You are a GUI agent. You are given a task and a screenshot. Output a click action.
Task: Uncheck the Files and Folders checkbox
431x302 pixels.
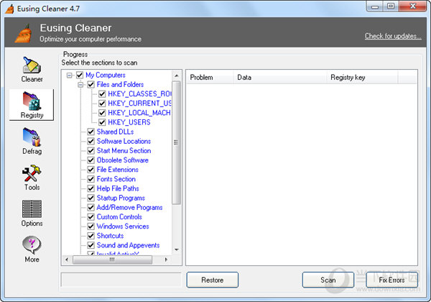[91, 84]
